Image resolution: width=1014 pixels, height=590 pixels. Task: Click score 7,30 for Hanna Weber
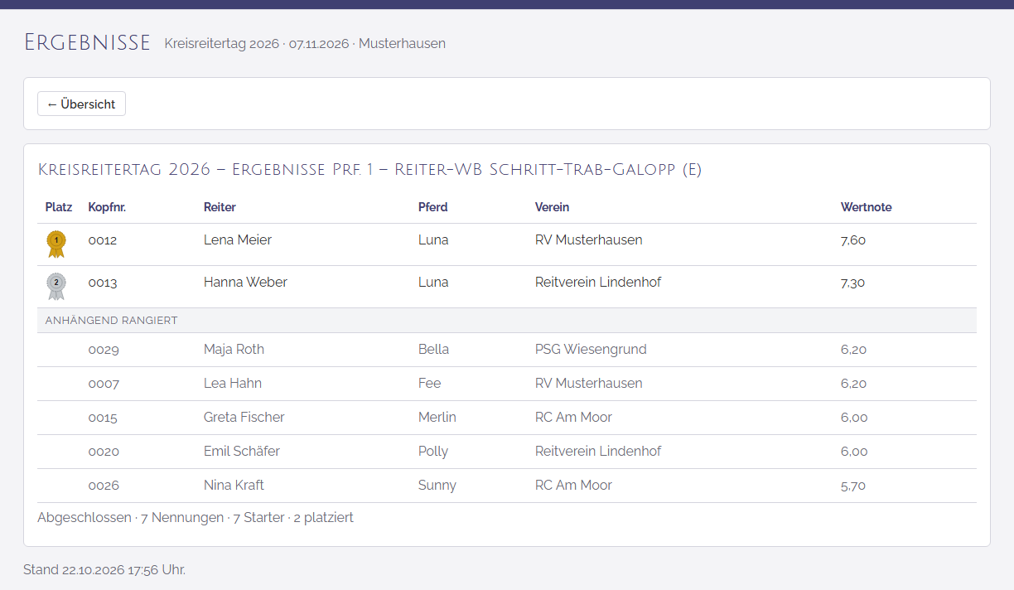tap(853, 283)
